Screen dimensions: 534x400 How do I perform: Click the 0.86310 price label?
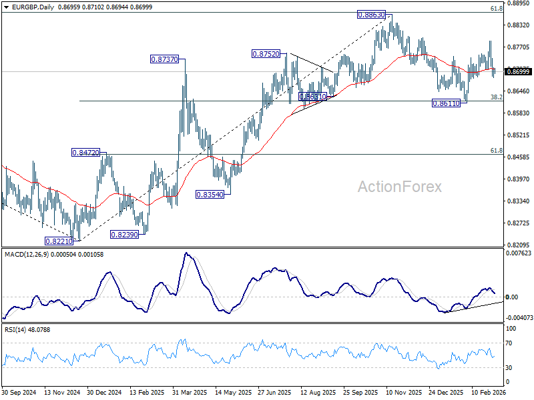coord(312,97)
